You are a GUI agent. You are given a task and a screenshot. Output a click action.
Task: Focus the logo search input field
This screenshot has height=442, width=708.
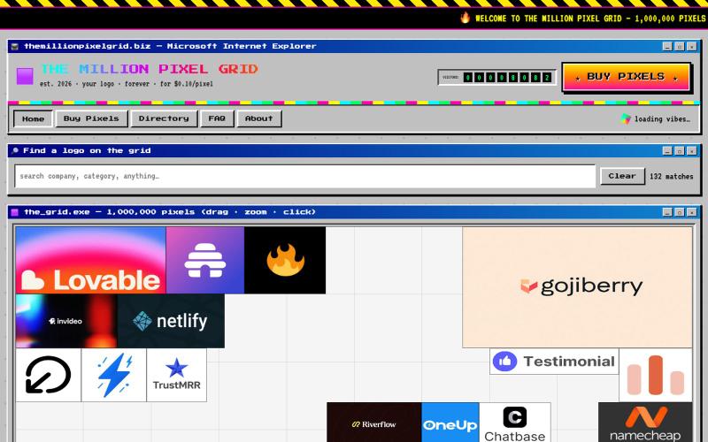pos(304,176)
